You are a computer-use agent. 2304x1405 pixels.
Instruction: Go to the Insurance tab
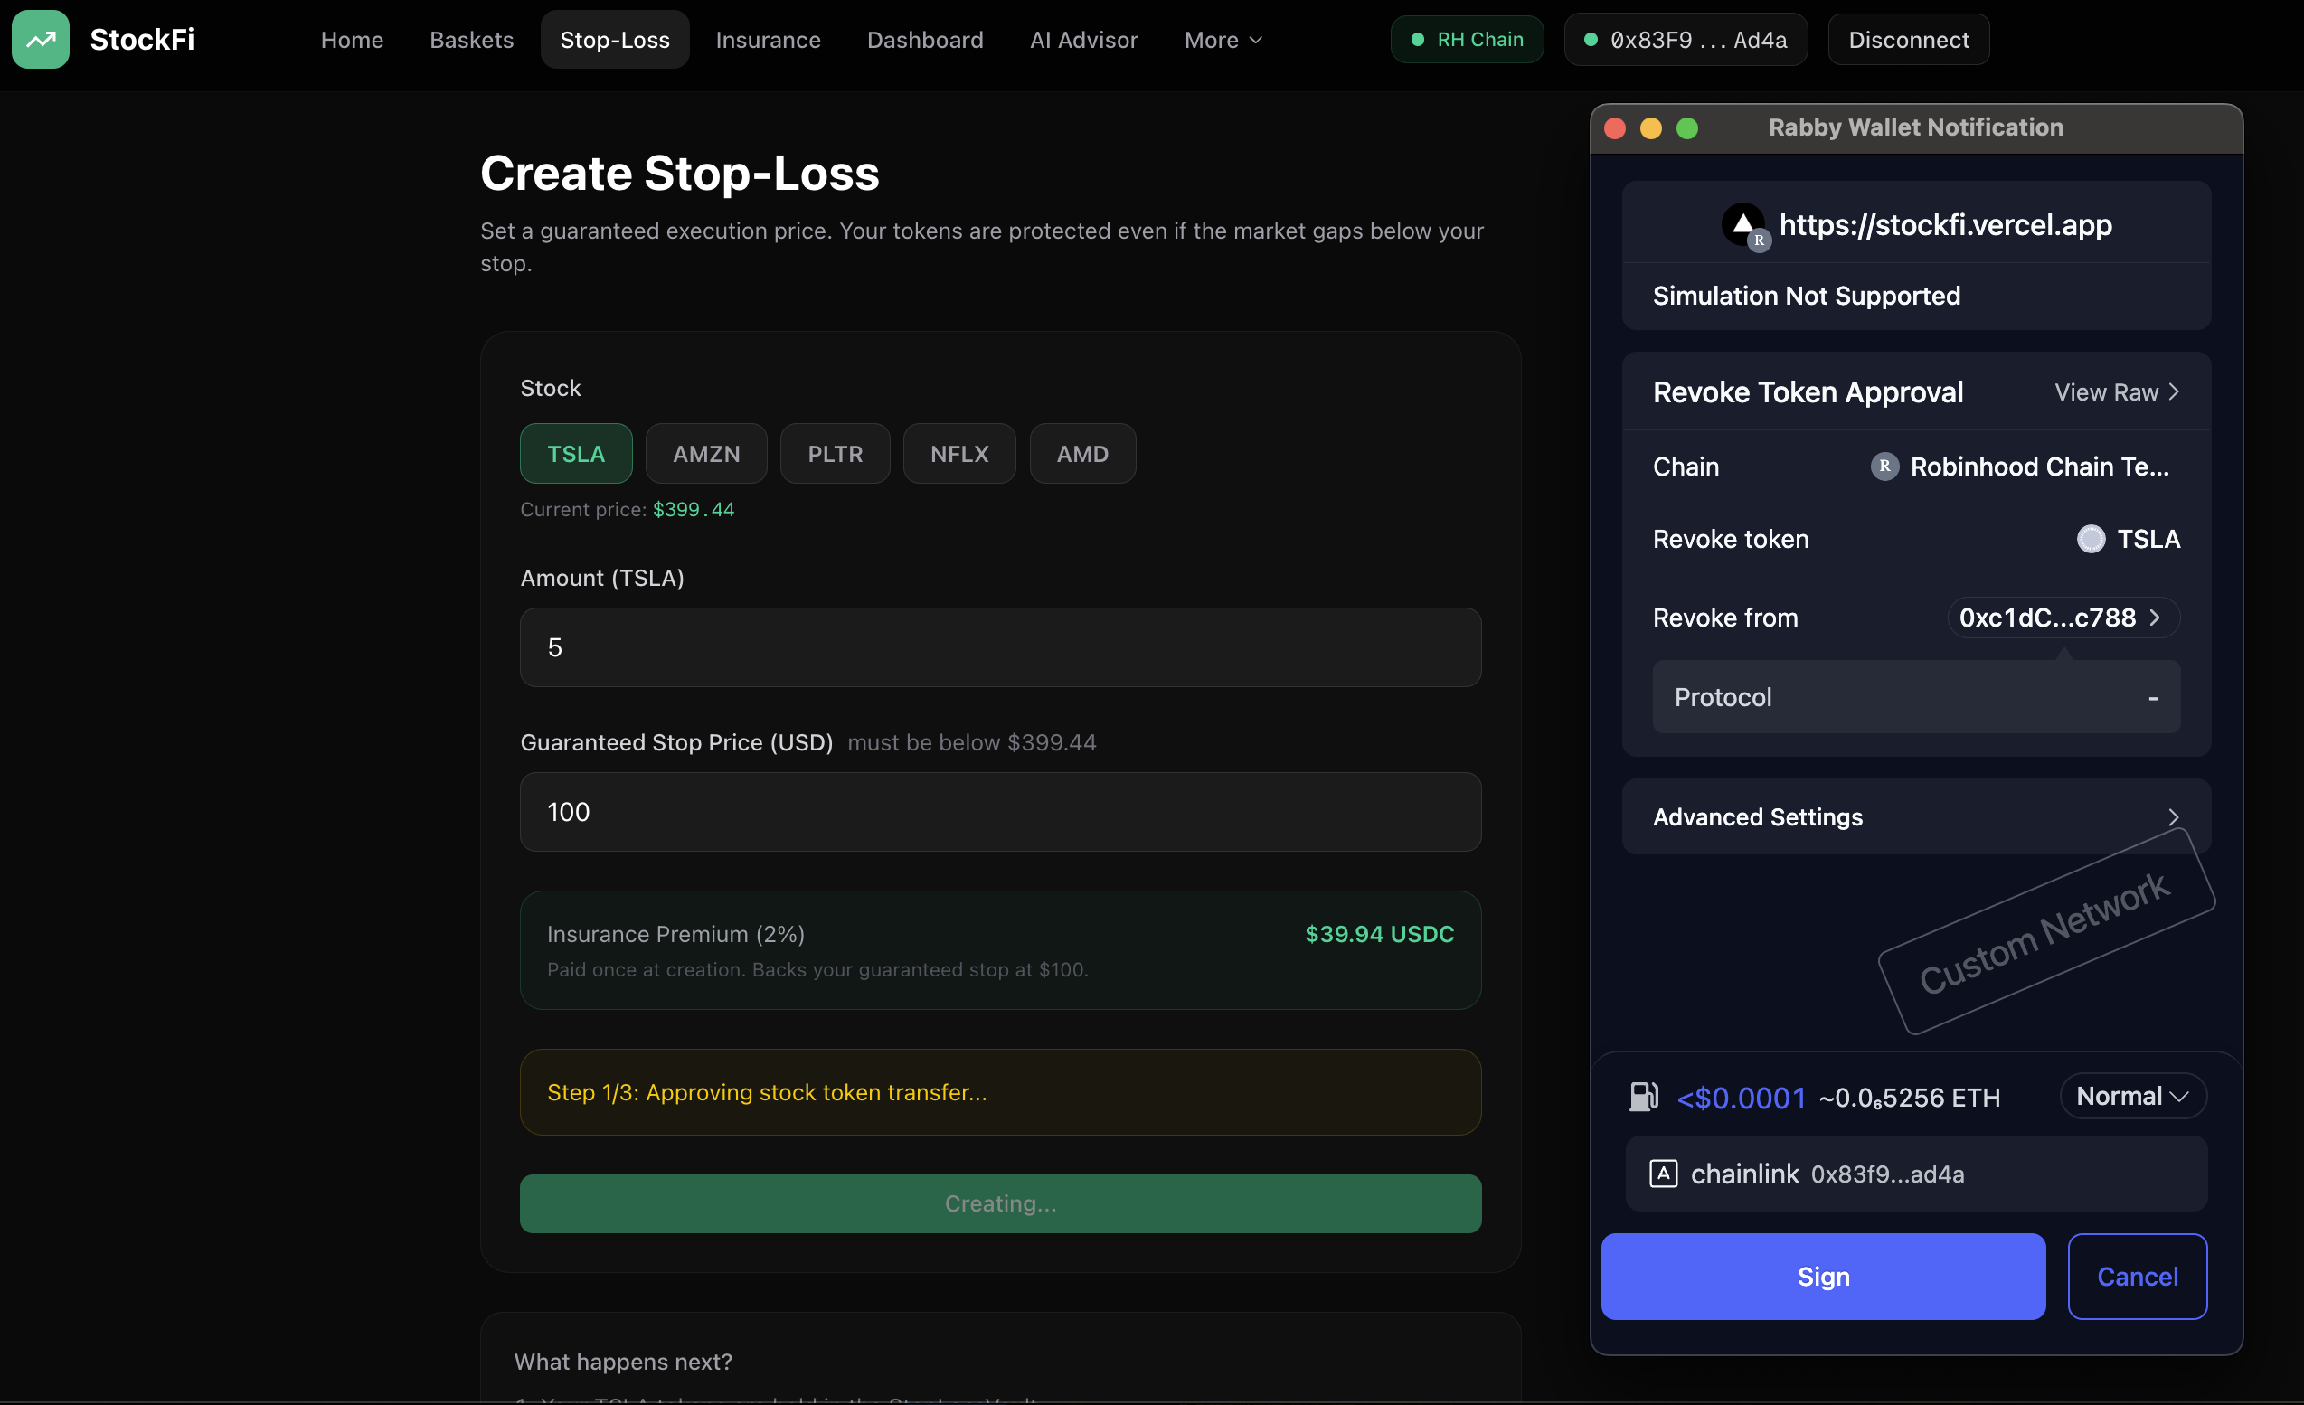(x=768, y=40)
